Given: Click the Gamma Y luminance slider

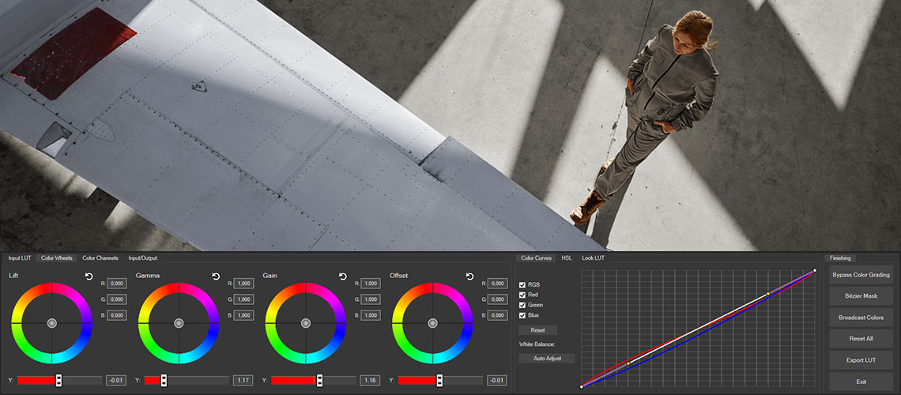Looking at the screenshot, I should coord(164,381).
